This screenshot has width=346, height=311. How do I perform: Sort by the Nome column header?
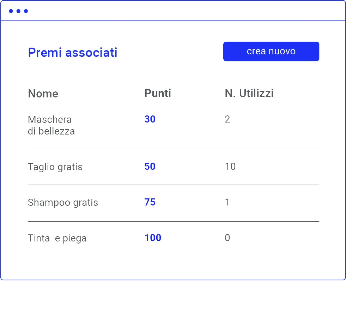click(x=43, y=94)
